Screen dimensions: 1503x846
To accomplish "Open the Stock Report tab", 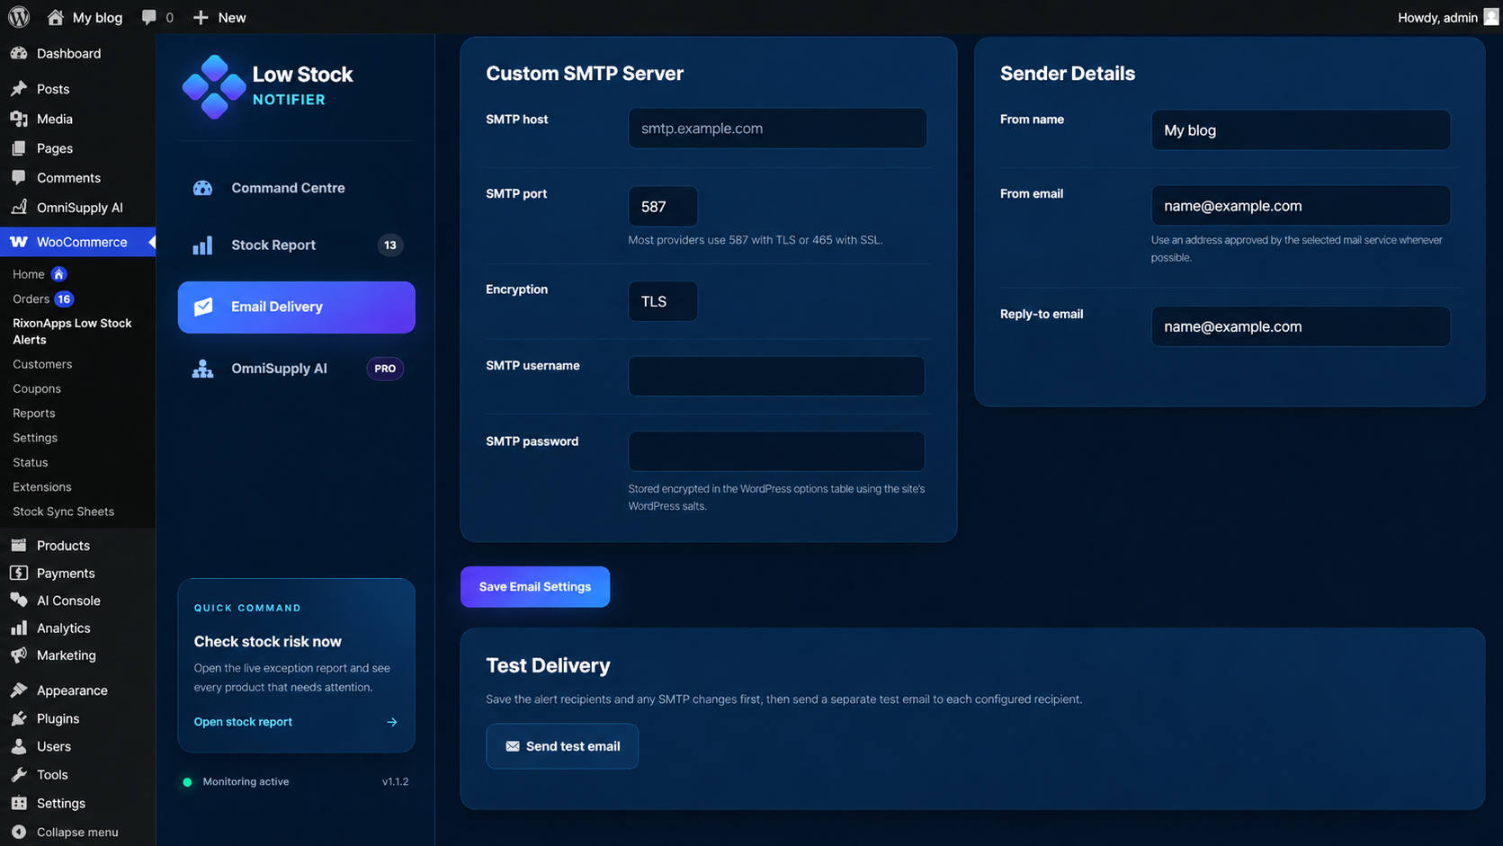I will pyautogui.click(x=296, y=245).
